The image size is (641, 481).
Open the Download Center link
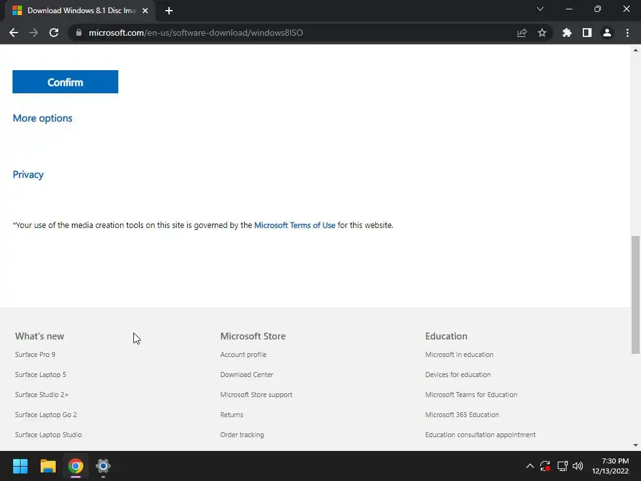point(247,375)
